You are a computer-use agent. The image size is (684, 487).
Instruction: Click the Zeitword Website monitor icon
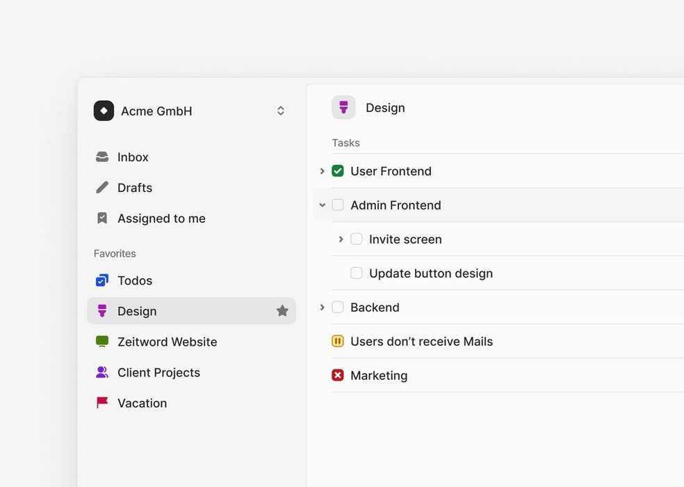[102, 342]
